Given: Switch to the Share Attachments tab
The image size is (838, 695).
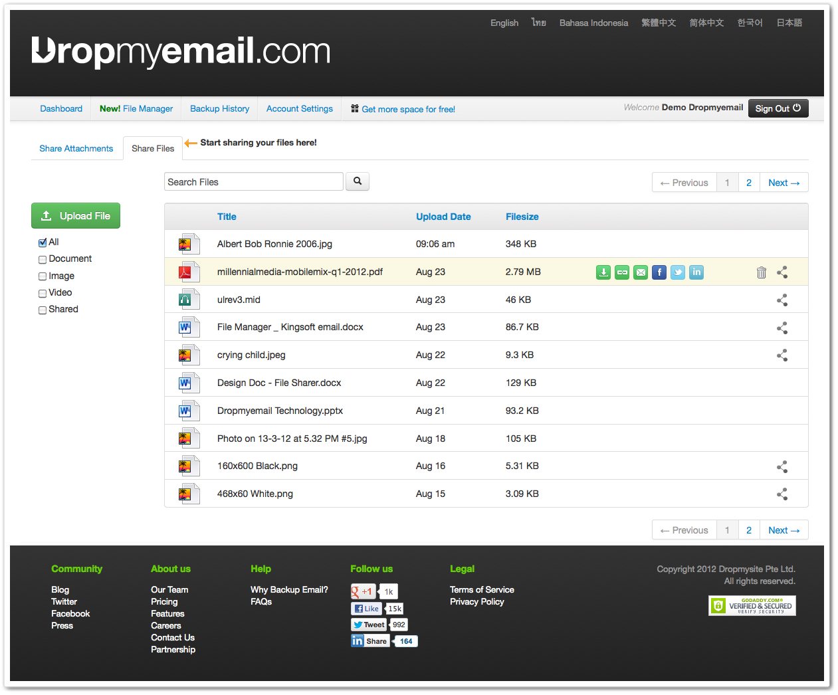Looking at the screenshot, I should [x=76, y=149].
